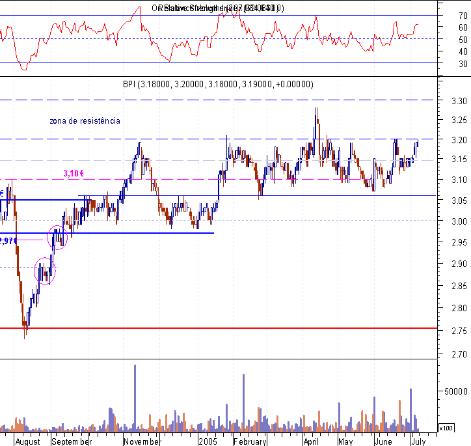Viewport: 471px width, 446px height.
Task: Click price axis label 3.30
Action: [x=459, y=101]
